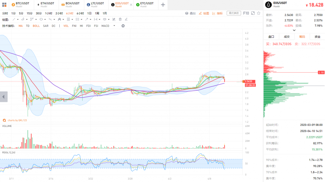Expand the arrow tool dropdown arrow
325x182 pixels.
point(90,19)
